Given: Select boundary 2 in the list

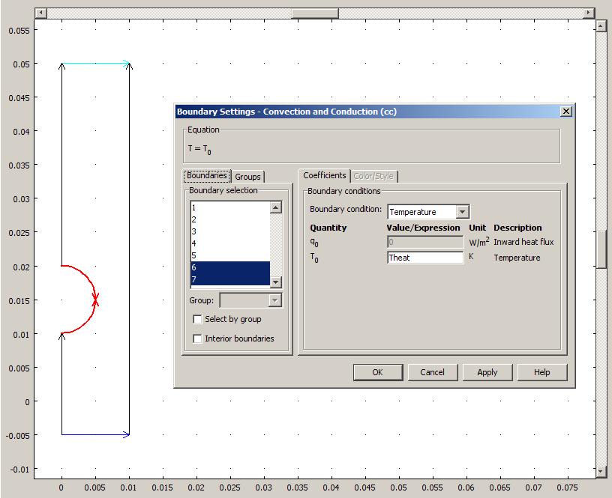Looking at the screenshot, I should point(230,219).
